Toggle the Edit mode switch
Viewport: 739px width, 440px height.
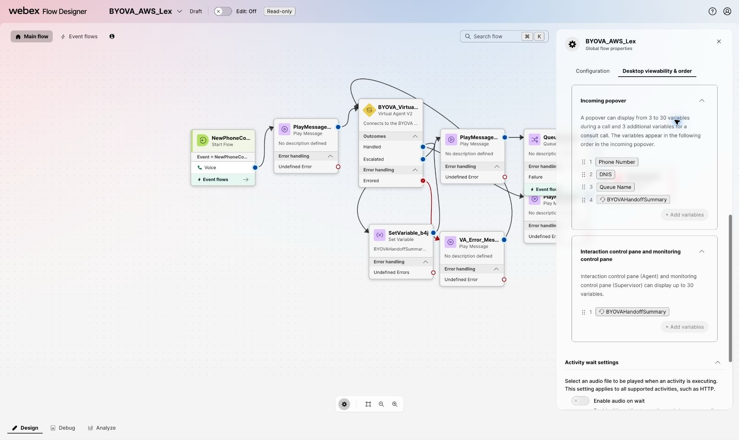(x=223, y=11)
